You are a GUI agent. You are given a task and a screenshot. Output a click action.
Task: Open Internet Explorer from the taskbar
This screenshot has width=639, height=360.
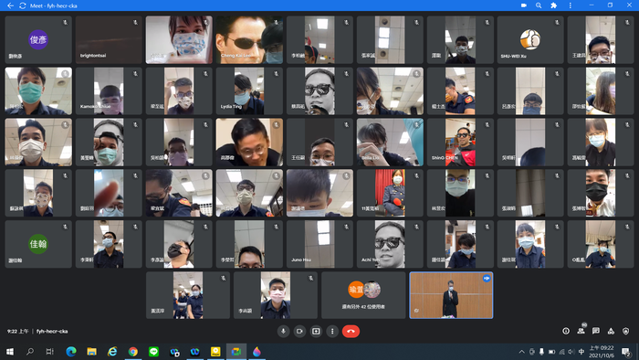coord(112,352)
